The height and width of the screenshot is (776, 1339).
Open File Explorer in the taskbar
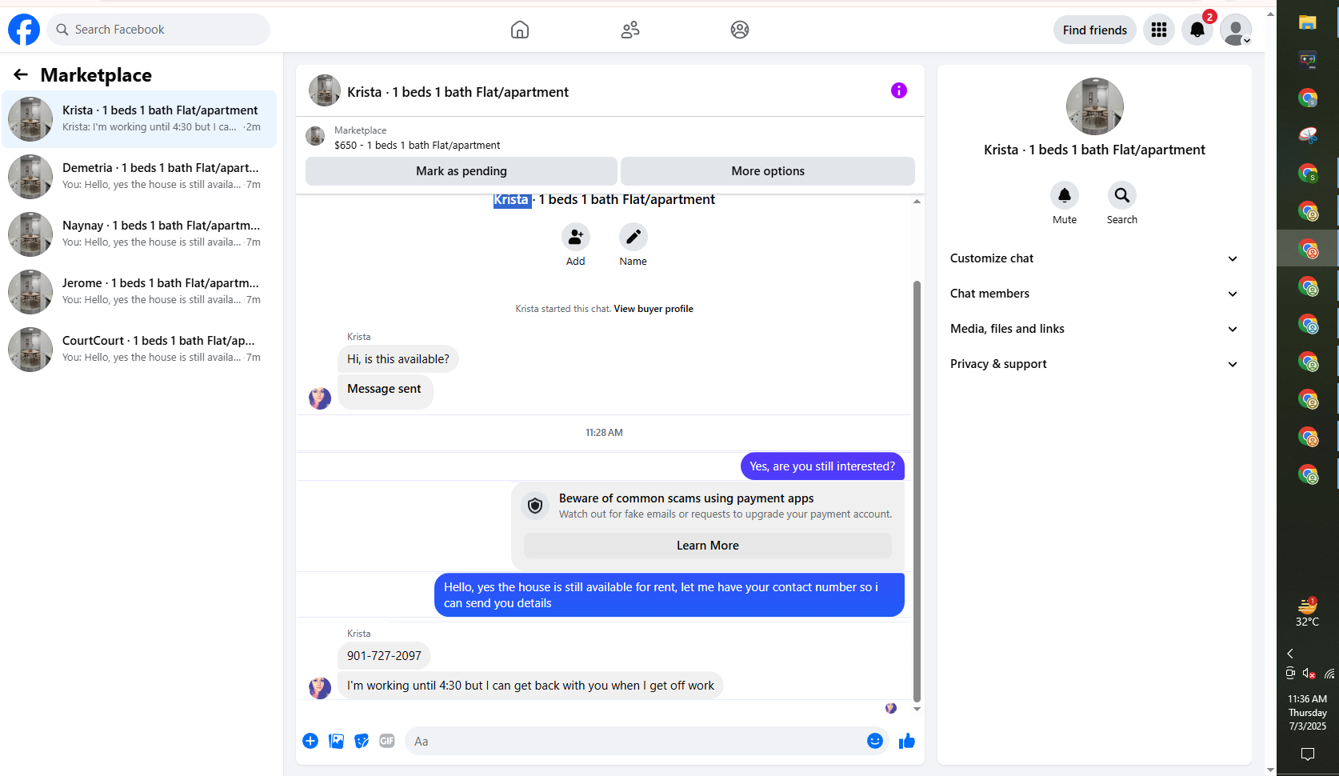(1308, 23)
